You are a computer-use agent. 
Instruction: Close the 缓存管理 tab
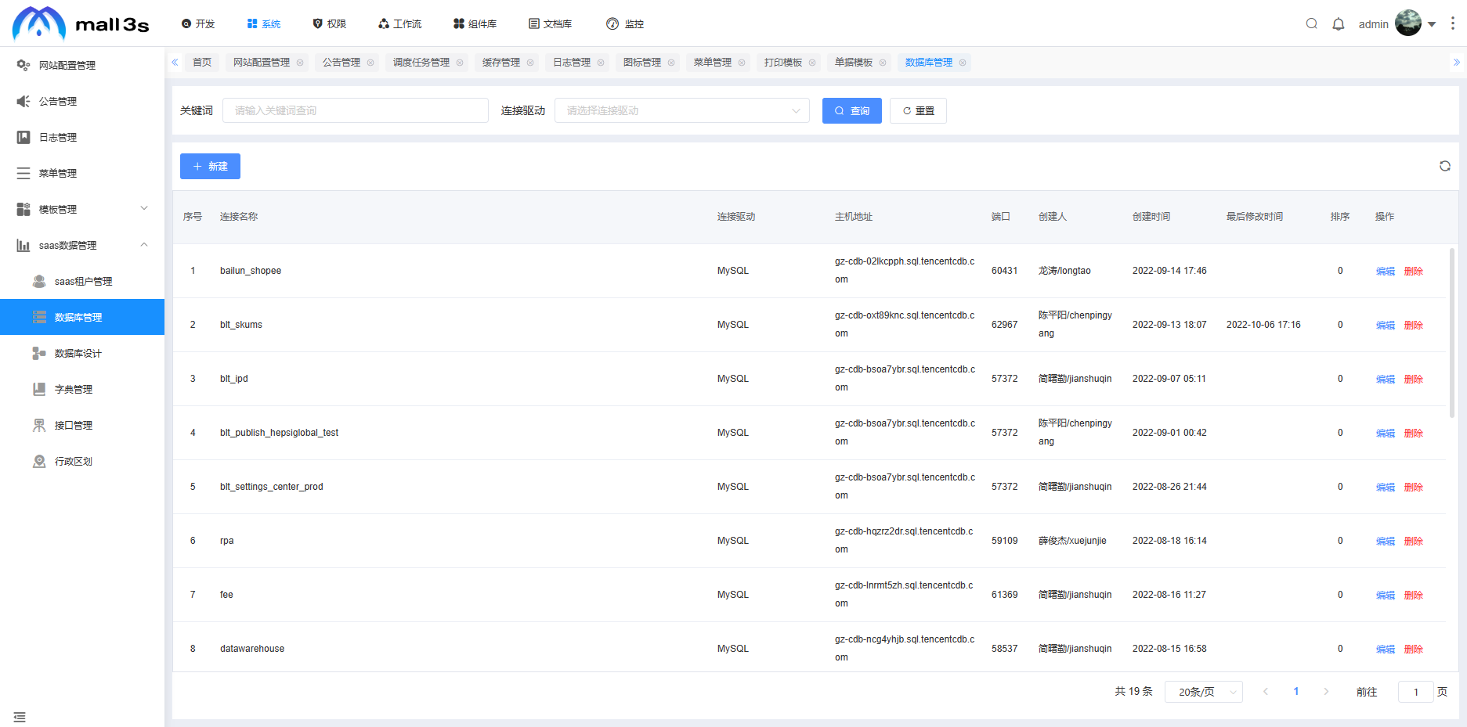530,63
